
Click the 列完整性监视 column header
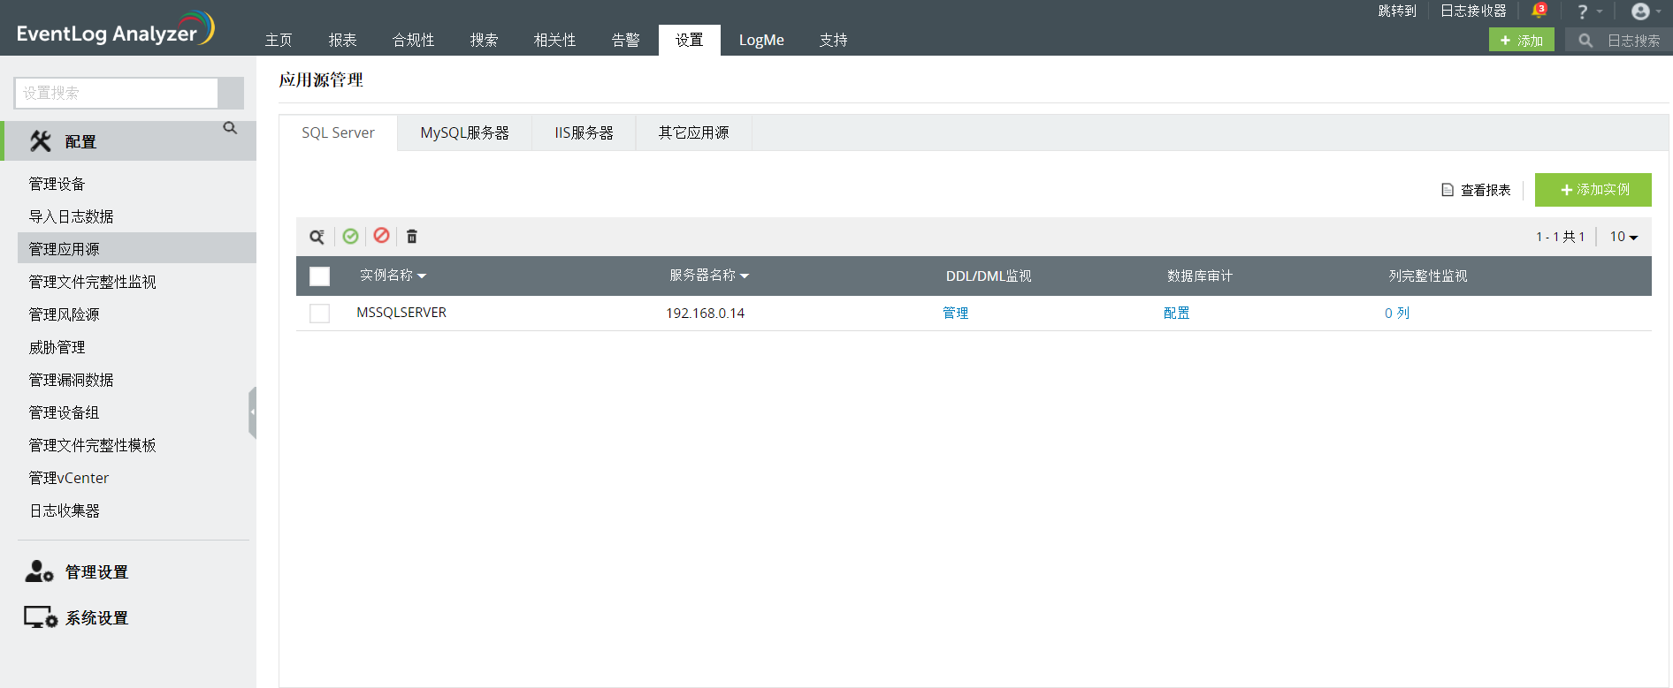(1428, 276)
